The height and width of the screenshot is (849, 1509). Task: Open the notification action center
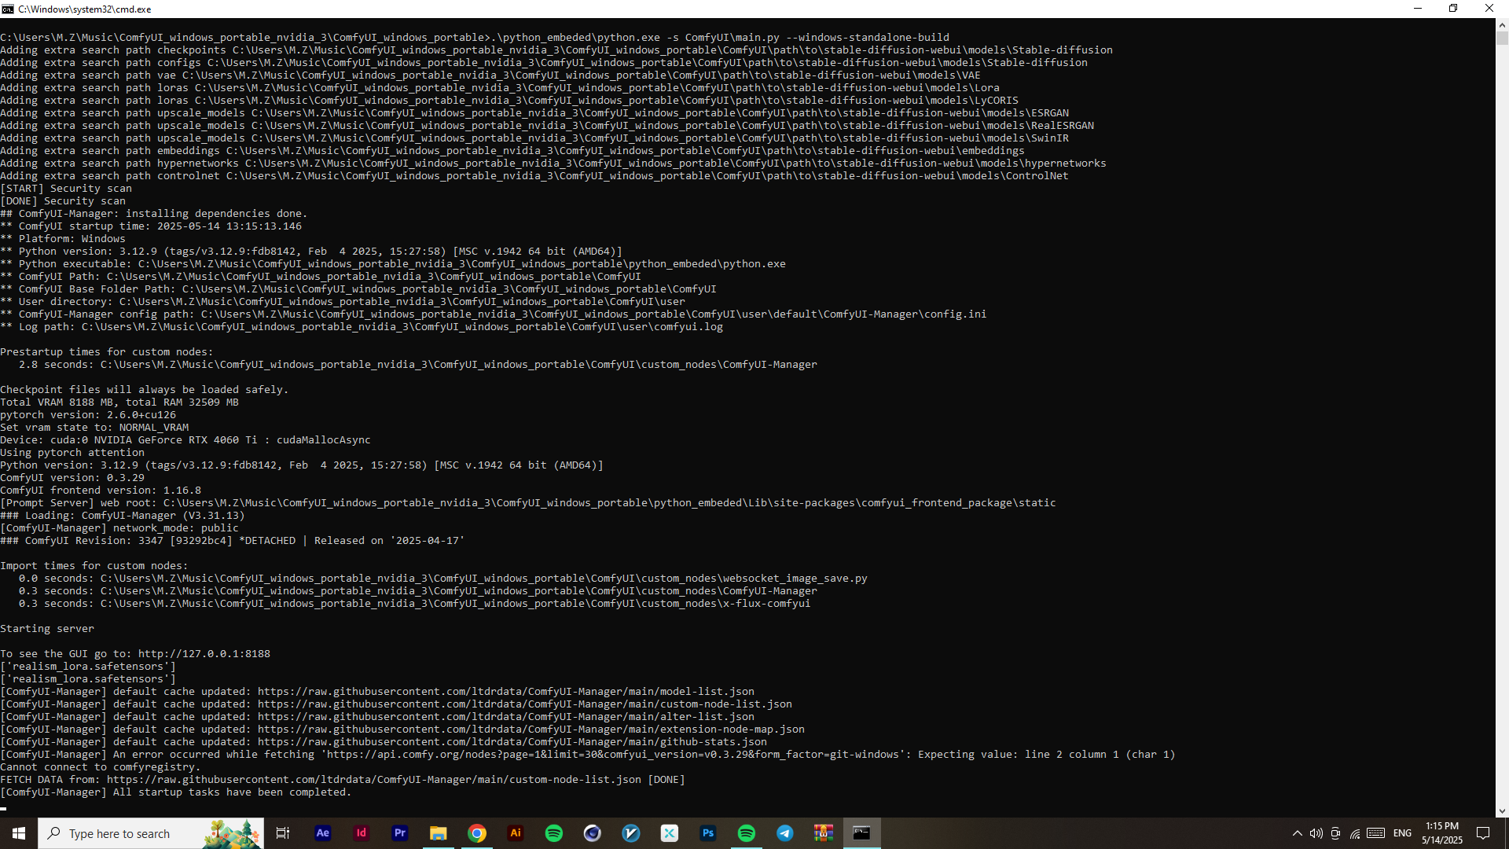point(1483,833)
